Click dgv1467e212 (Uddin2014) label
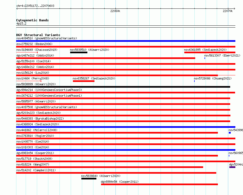The image size is (243, 195). tap(35, 55)
